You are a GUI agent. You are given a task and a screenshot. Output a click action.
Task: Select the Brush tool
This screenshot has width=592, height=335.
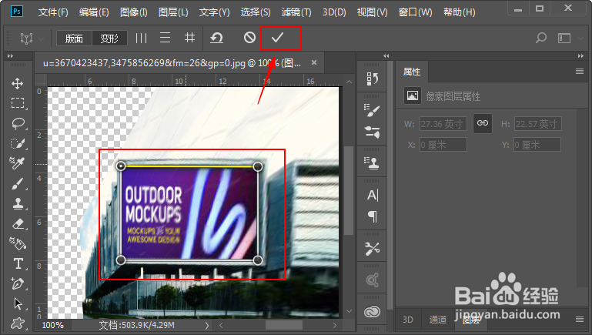coord(18,183)
